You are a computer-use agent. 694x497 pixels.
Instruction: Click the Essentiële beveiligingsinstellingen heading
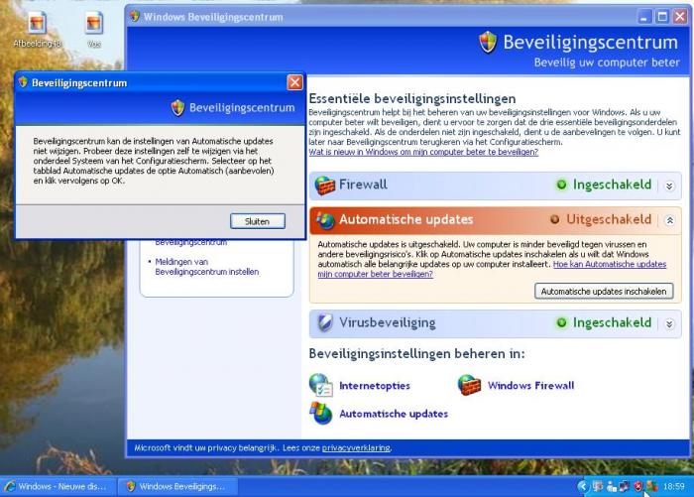412,98
